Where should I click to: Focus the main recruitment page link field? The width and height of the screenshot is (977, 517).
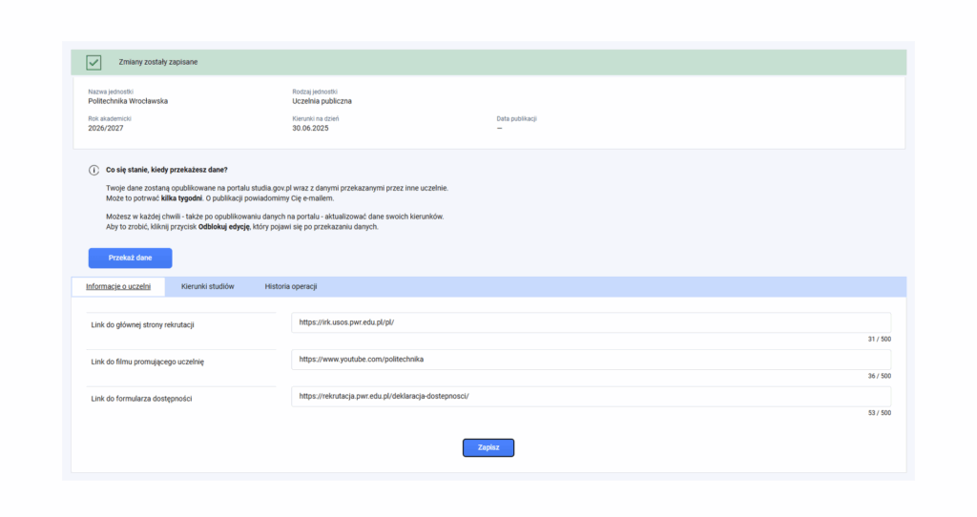click(591, 322)
